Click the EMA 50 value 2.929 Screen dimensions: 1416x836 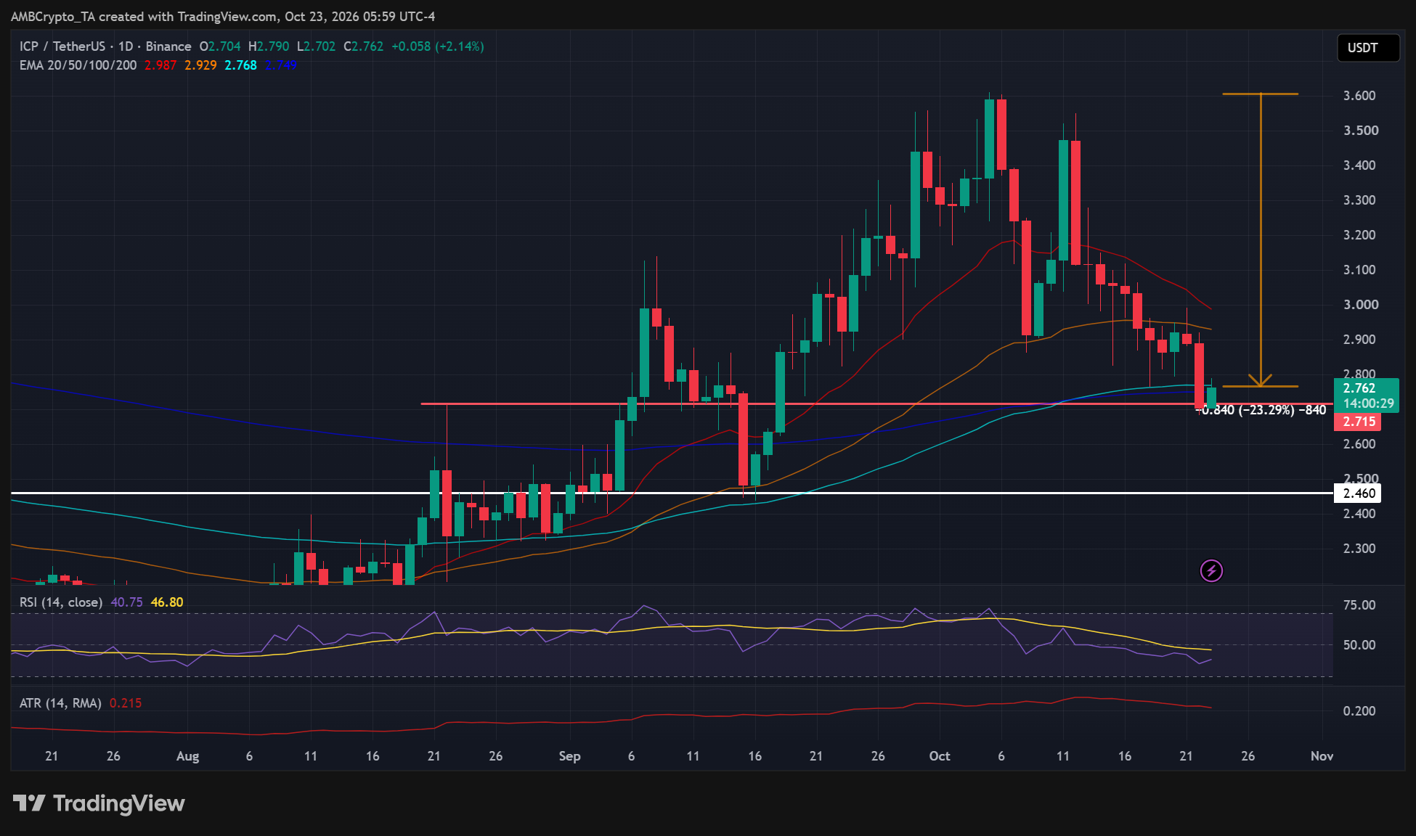(200, 65)
